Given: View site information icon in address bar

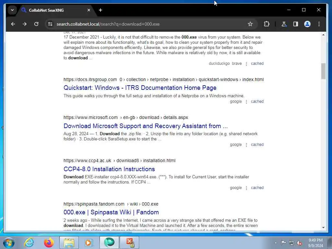Looking at the screenshot, I should click(x=50, y=24).
